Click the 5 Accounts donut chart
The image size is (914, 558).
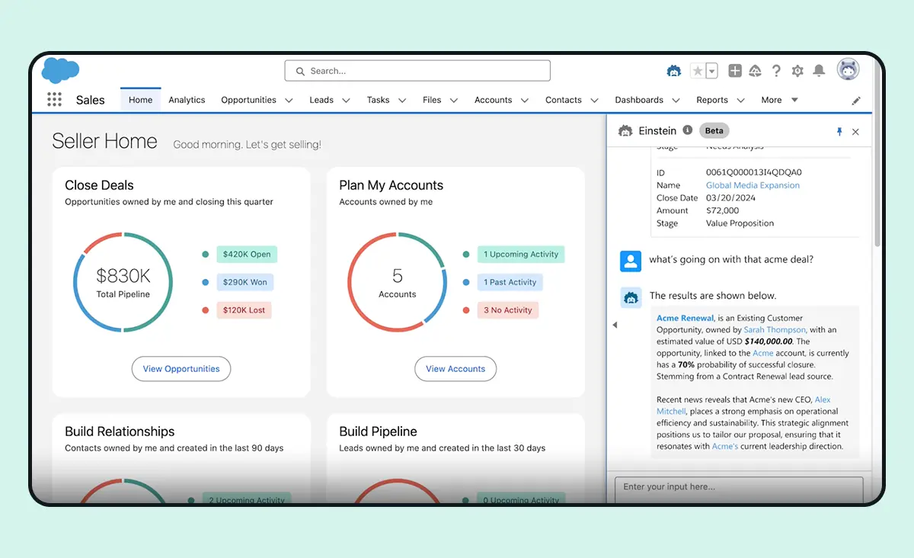[x=398, y=282]
